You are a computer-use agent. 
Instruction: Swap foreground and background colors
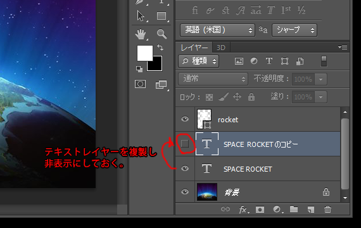point(160,47)
